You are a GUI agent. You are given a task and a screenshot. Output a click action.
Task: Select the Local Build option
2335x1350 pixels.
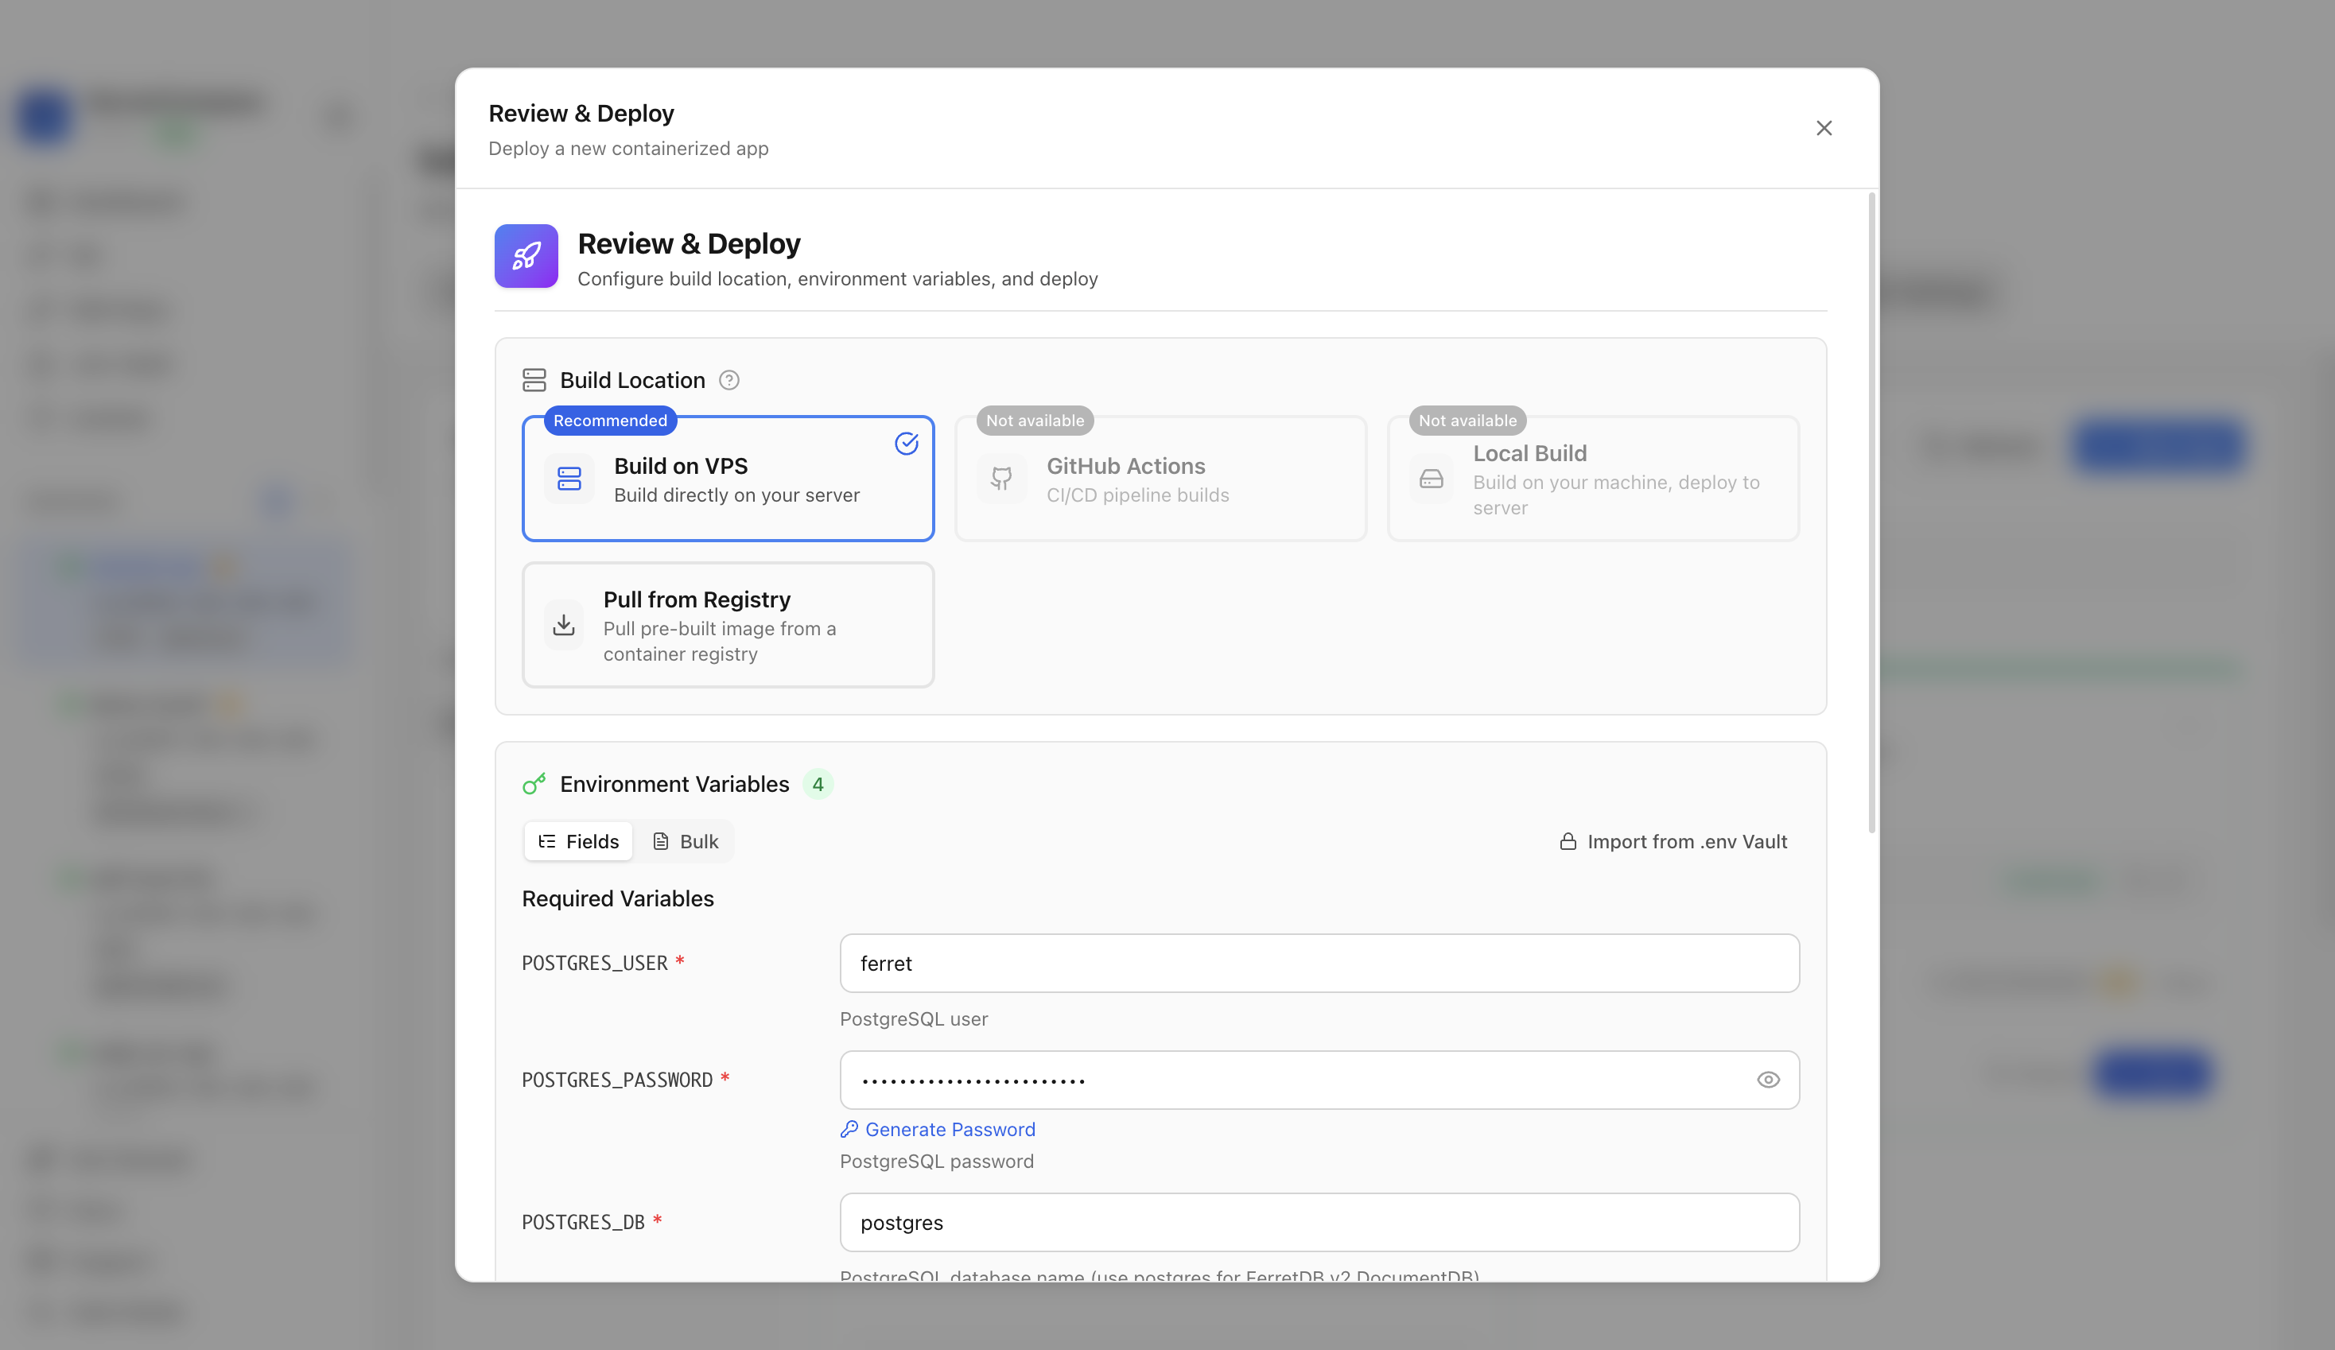pyautogui.click(x=1594, y=478)
